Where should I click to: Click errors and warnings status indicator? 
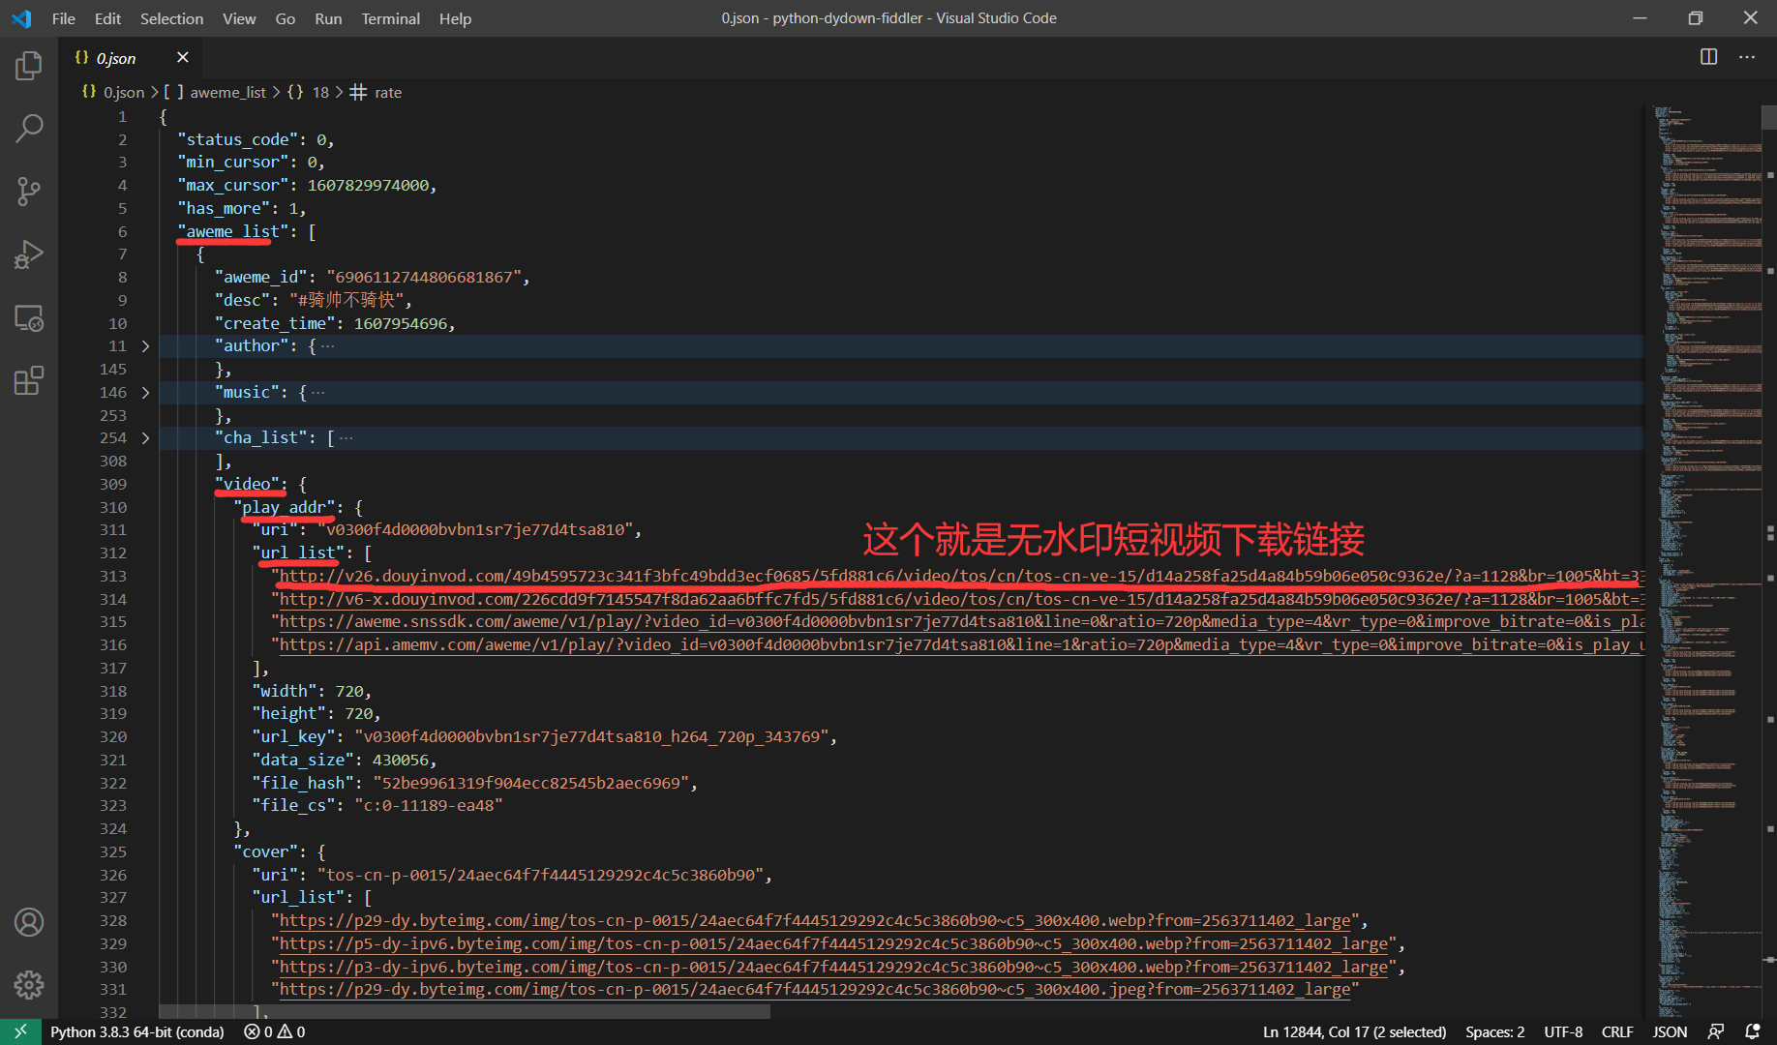(275, 1031)
